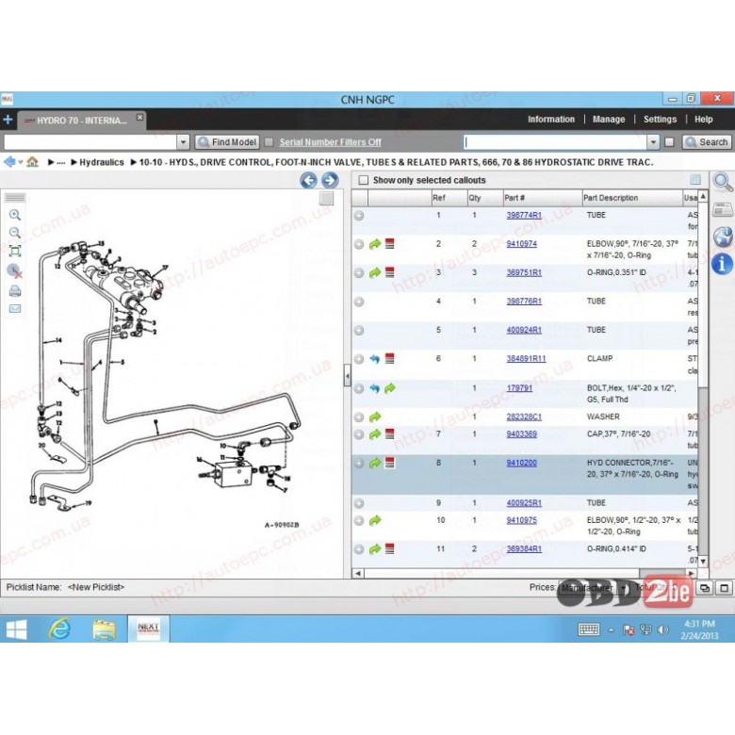
Task: Click green arrow on ELBOW 9410975 row
Action: point(374,521)
